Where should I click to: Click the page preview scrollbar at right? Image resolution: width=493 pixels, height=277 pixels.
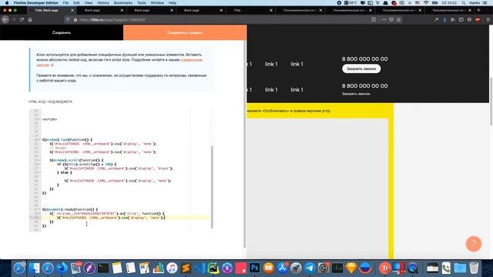[x=491, y=101]
